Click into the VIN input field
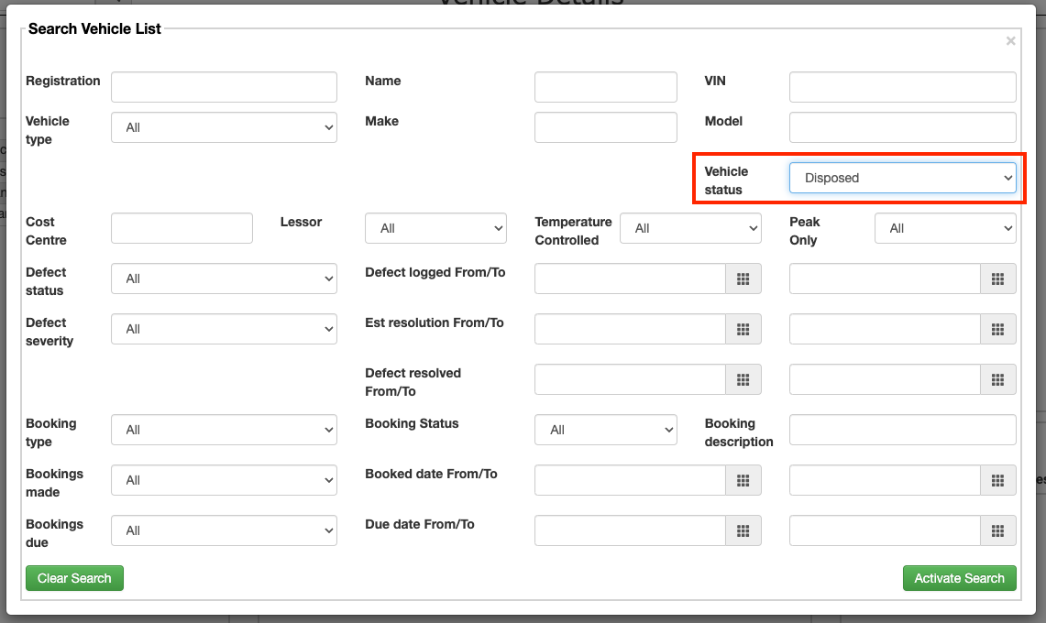The width and height of the screenshot is (1046, 623). click(902, 87)
